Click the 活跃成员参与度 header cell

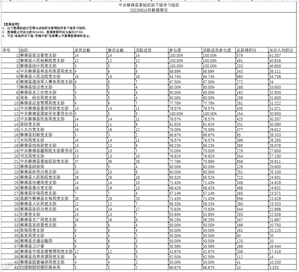[x=219, y=50]
